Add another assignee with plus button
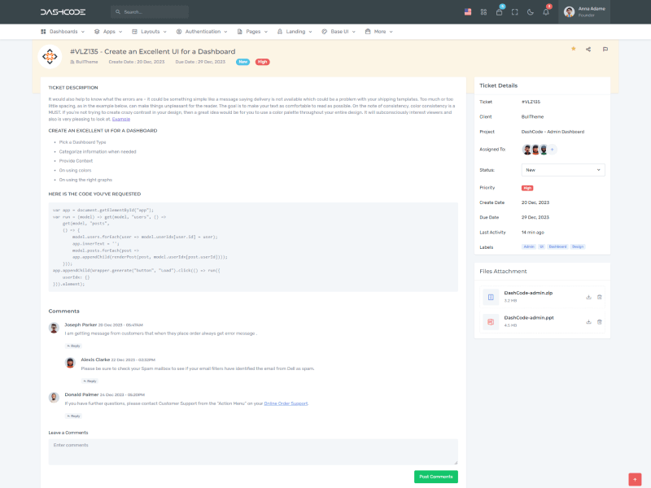This screenshot has height=488, width=651. (552, 150)
